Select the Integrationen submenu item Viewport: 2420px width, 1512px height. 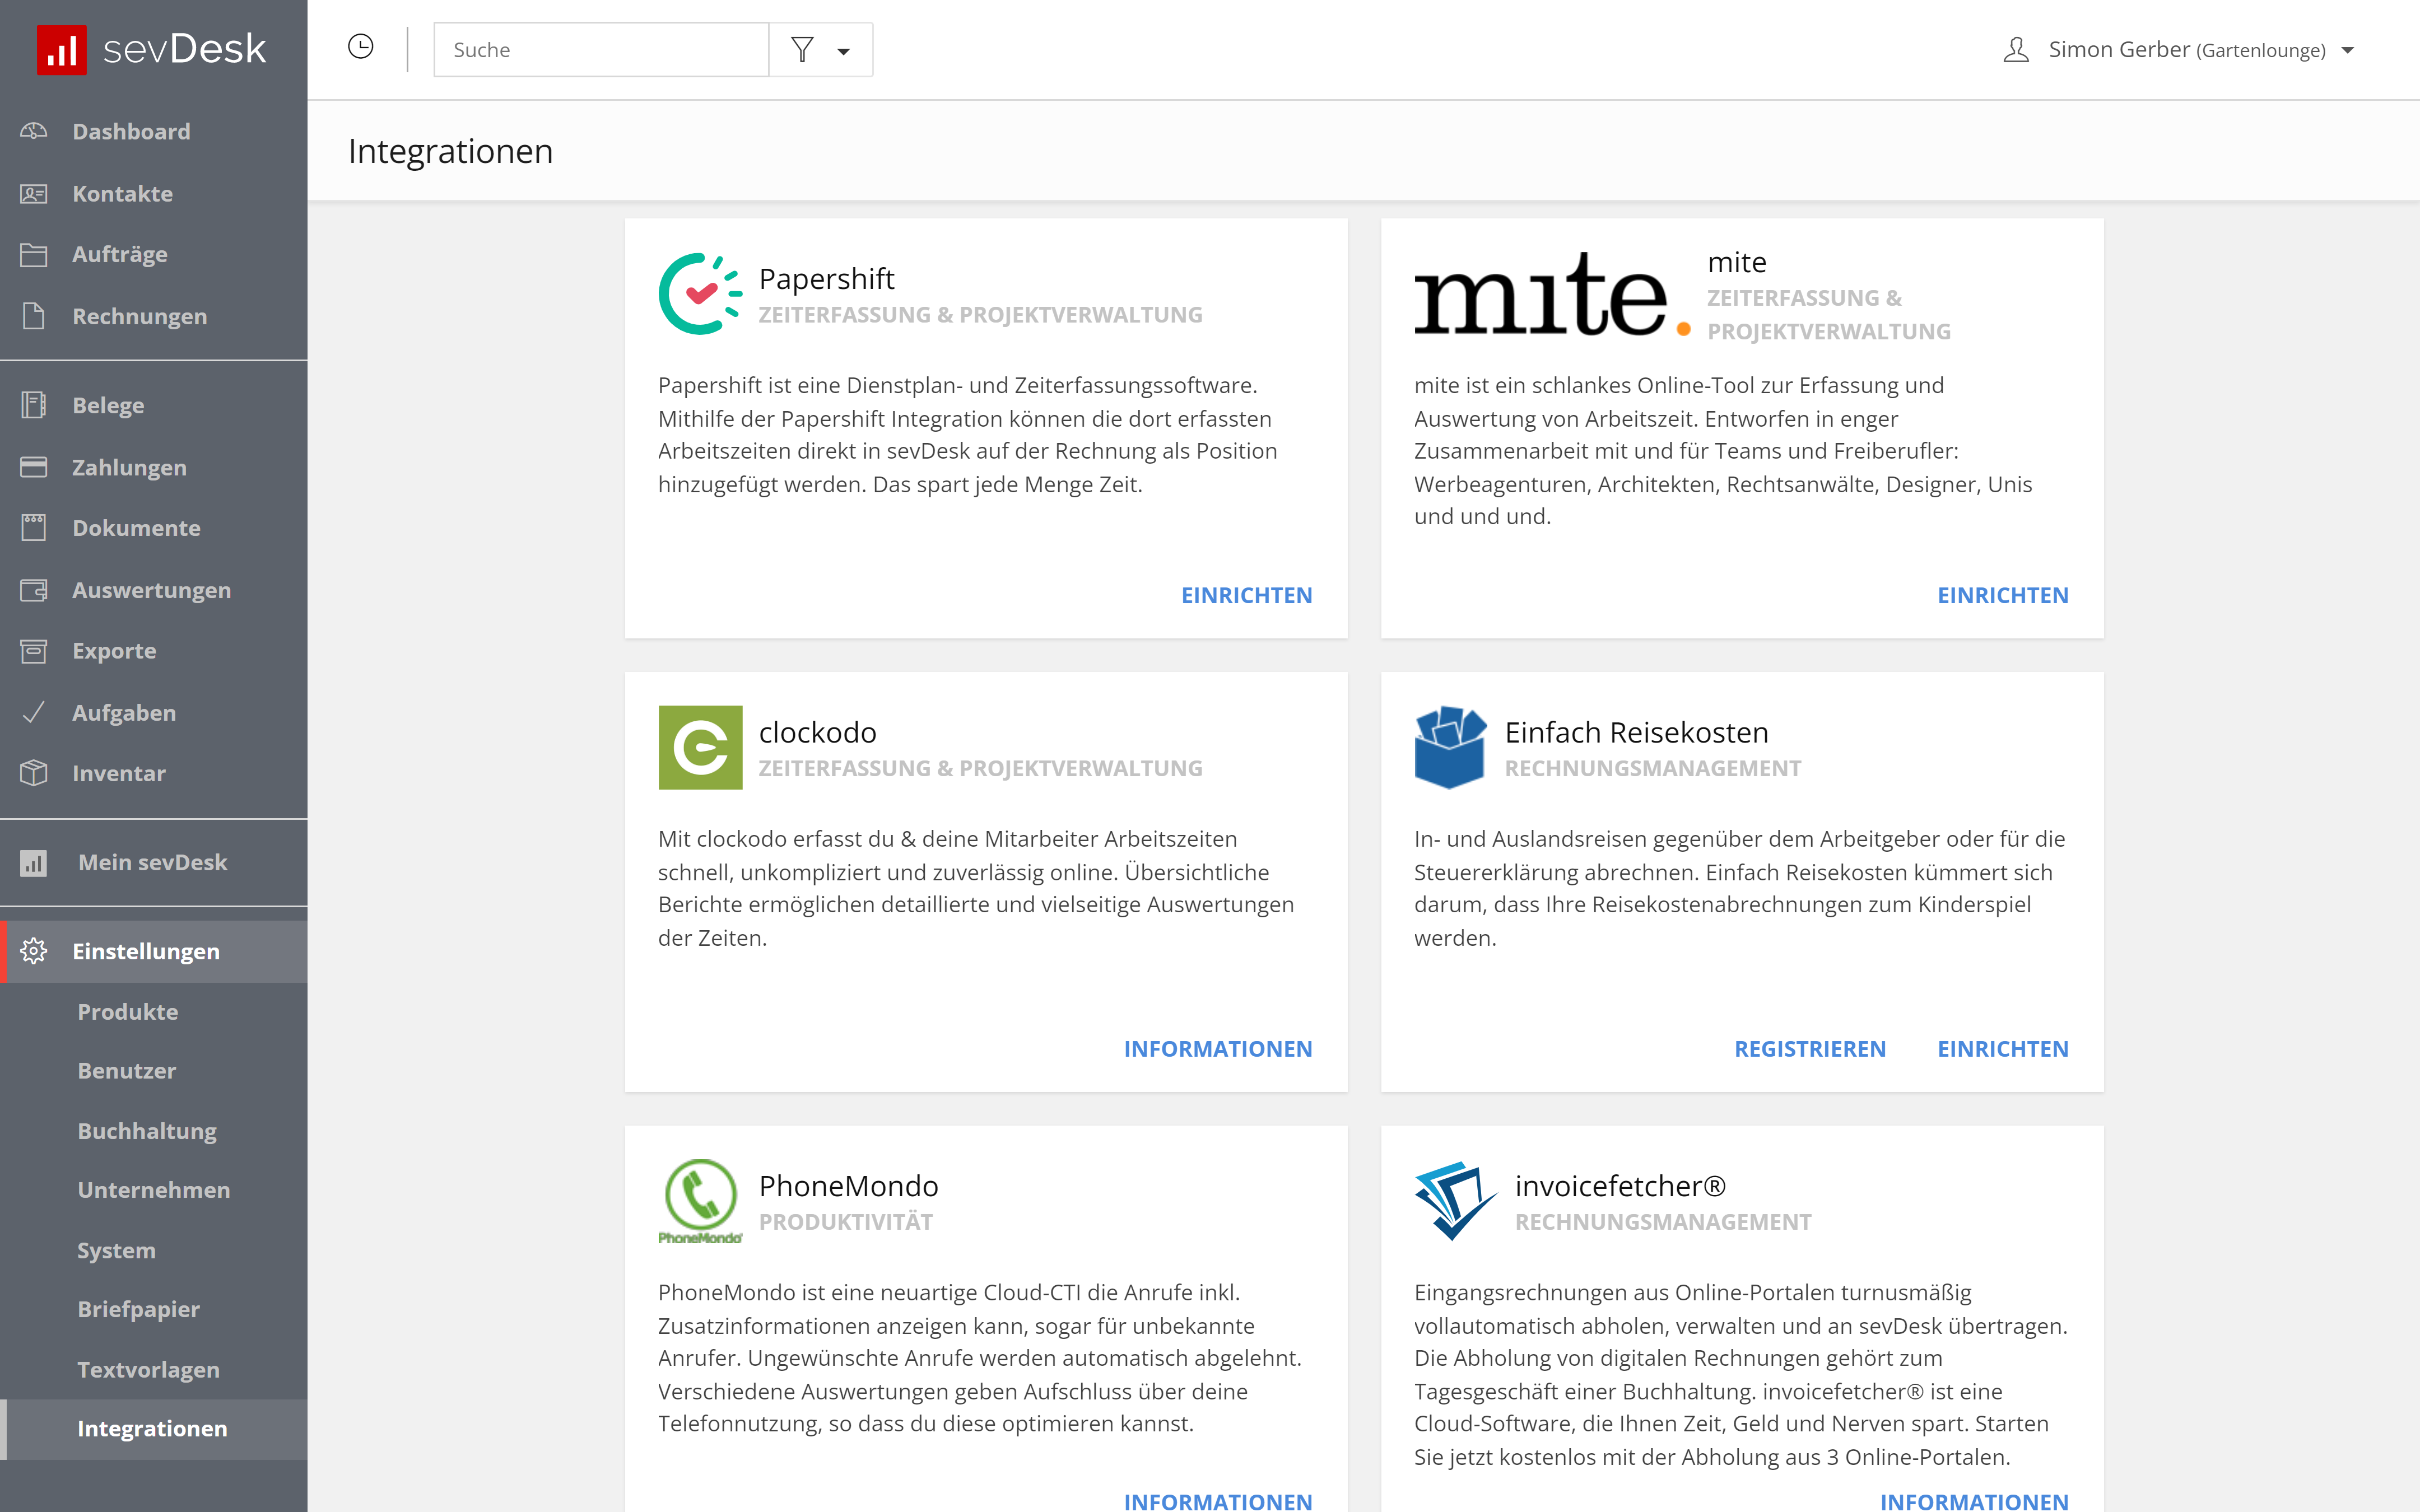point(154,1428)
